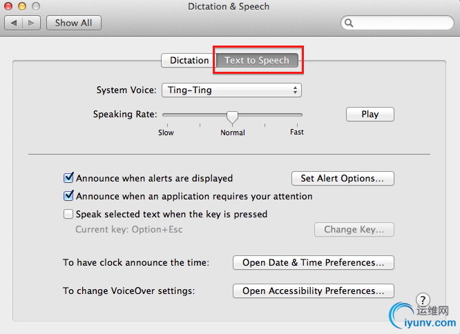The height and width of the screenshot is (334, 460).
Task: Select the Text to Speech tab
Action: click(257, 60)
